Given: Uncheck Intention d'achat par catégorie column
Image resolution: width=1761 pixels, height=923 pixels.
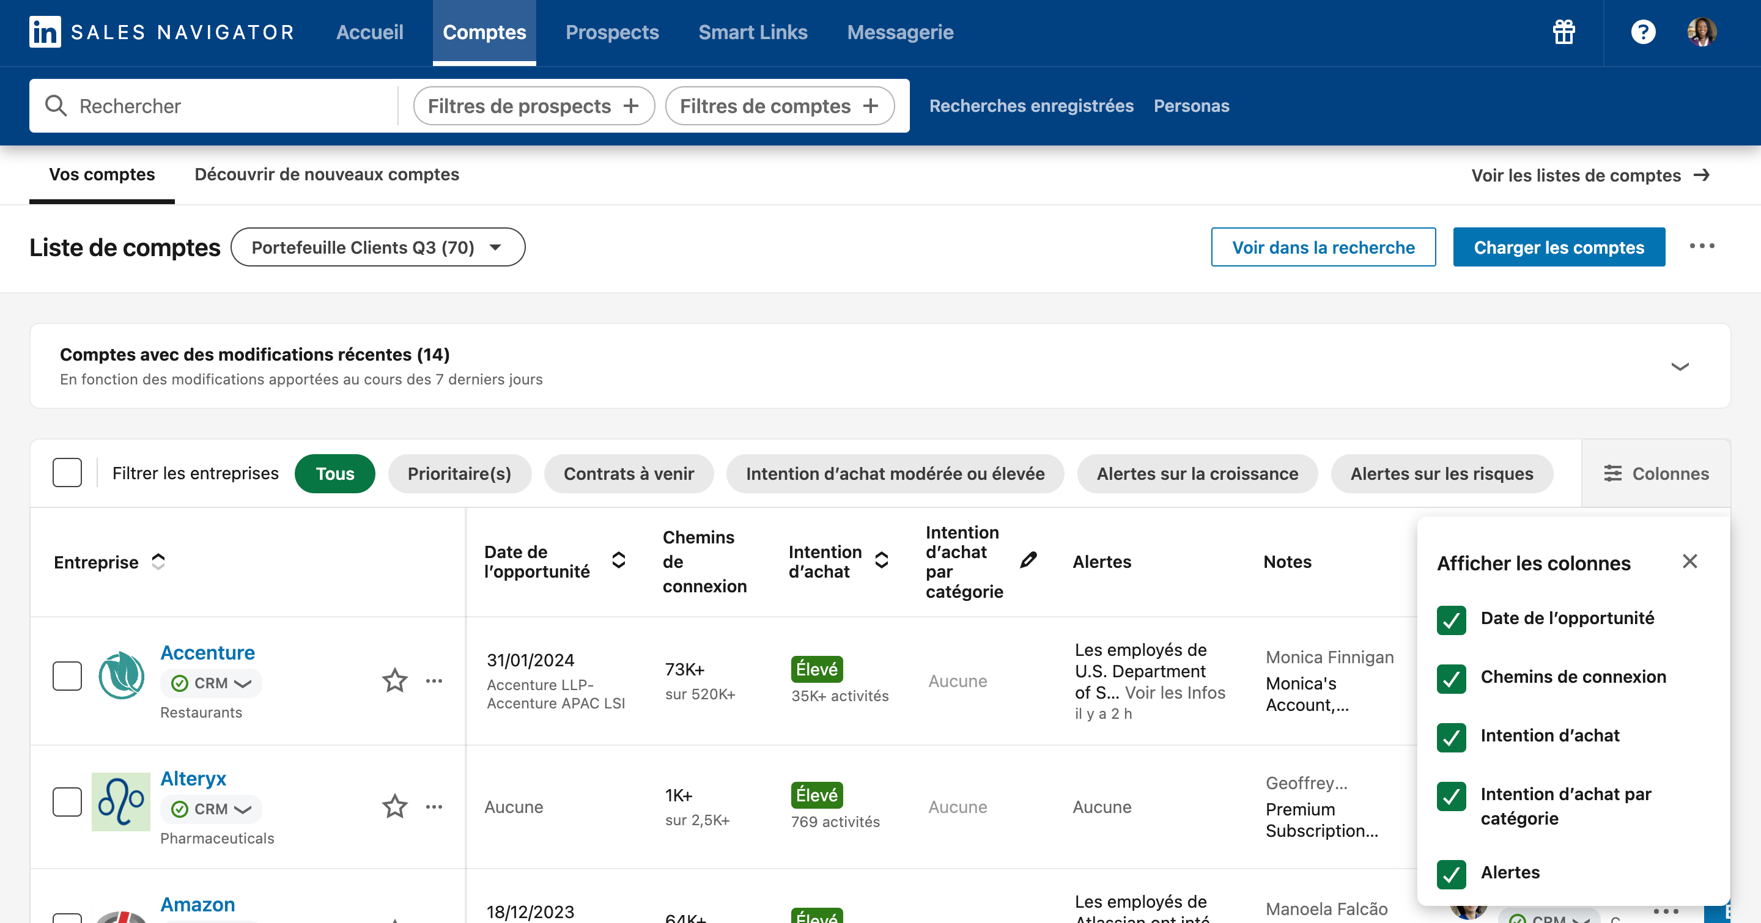Looking at the screenshot, I should coord(1452,796).
